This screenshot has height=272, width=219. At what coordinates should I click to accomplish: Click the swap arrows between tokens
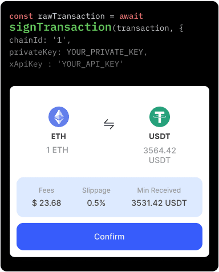point(109,124)
